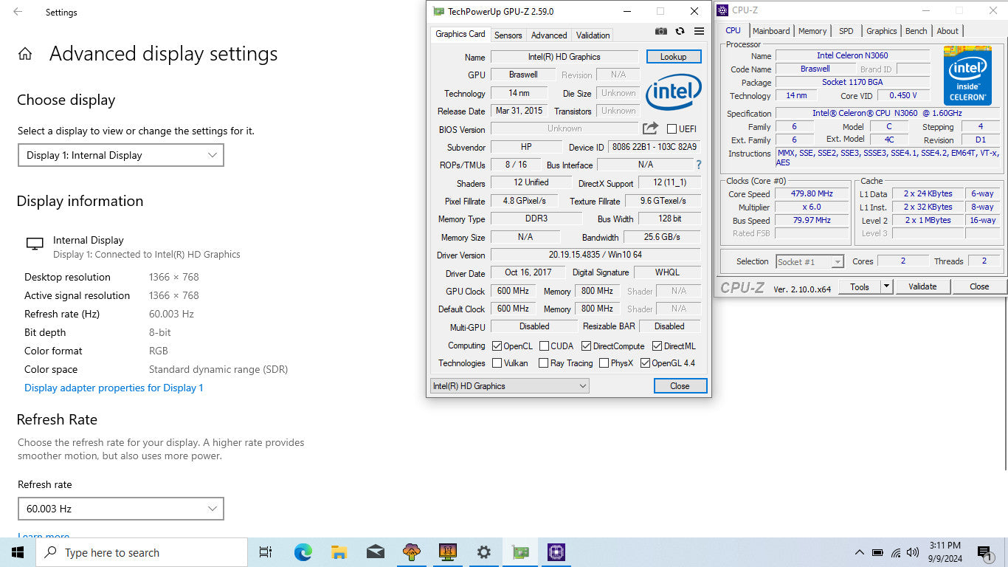Click the Intel logo in GPU-Z
The height and width of the screenshot is (567, 1008).
[x=673, y=92]
